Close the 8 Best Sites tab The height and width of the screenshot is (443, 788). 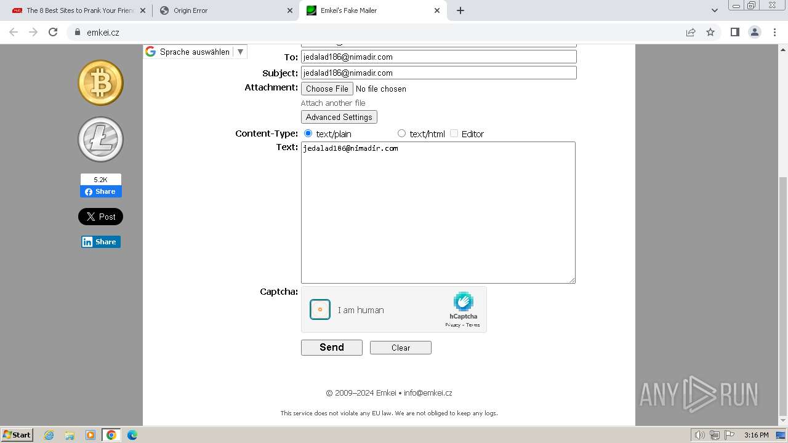(143, 10)
